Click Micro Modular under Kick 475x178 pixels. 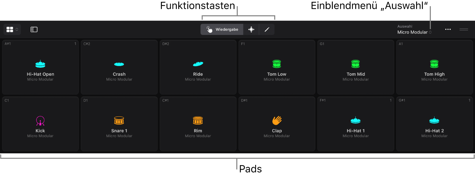coord(40,136)
